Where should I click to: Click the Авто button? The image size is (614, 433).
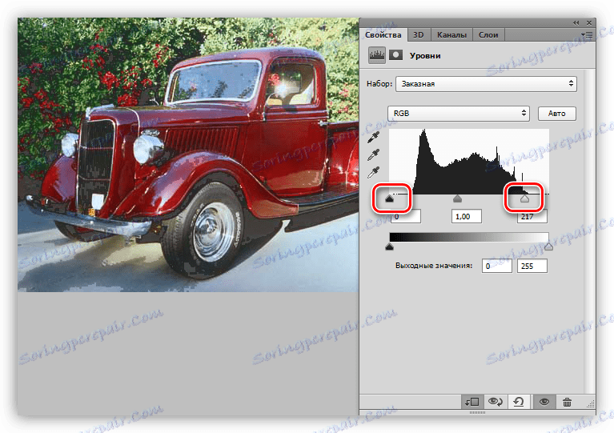(x=557, y=113)
